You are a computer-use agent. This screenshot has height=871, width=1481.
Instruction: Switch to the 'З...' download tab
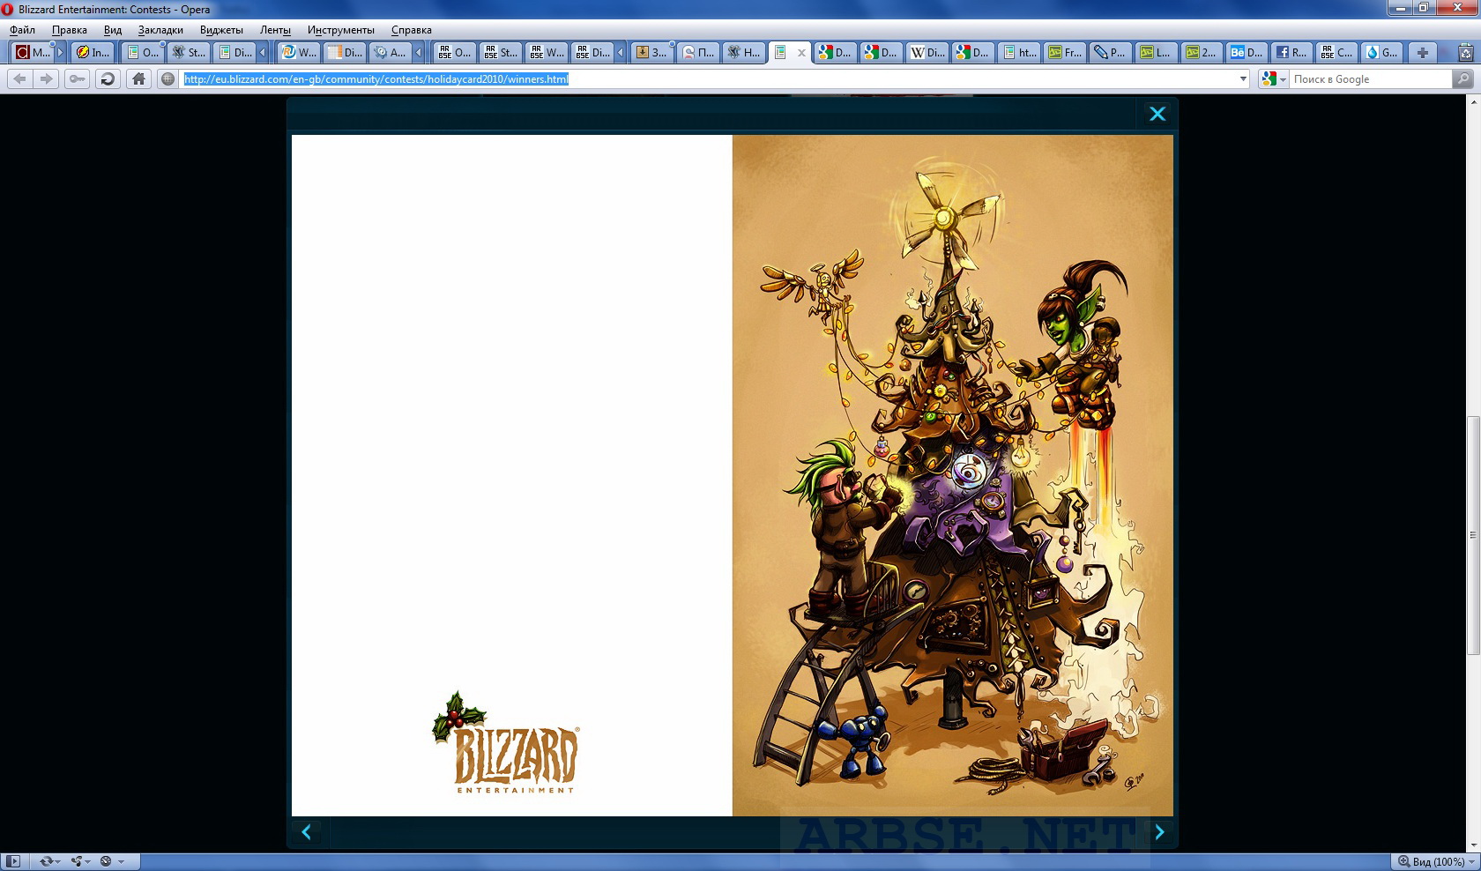click(651, 53)
